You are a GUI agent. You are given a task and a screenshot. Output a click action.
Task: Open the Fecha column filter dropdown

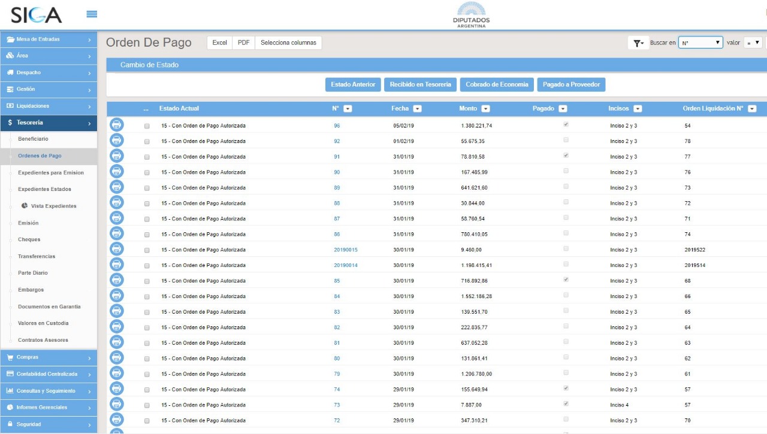coord(418,109)
